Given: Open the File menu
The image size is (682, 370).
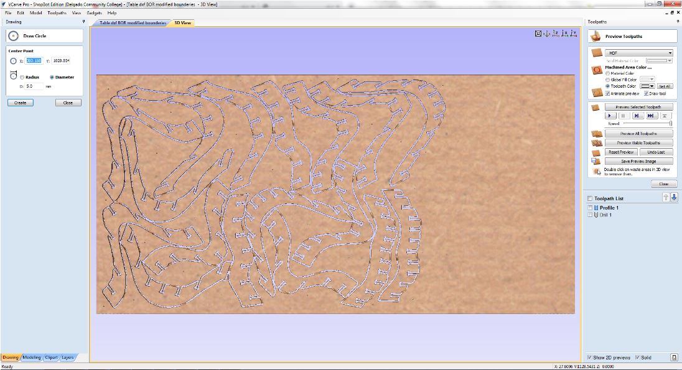Looking at the screenshot, I should (8, 13).
